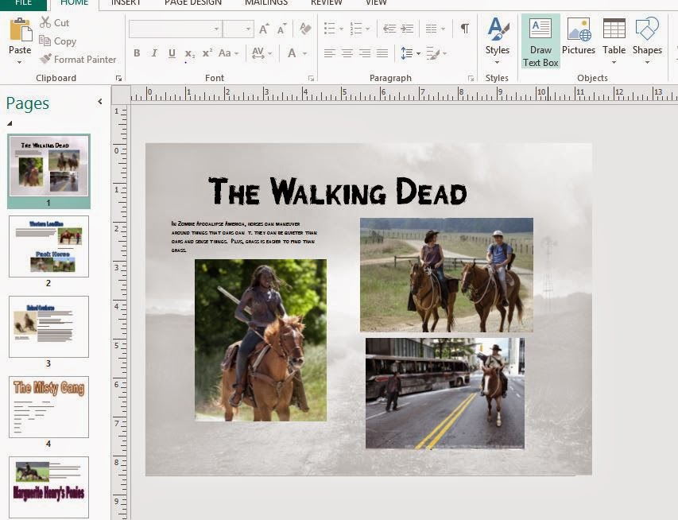
Task: Toggle special characters paragraph mark
Action: pyautogui.click(x=464, y=29)
